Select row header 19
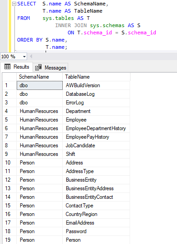Viewport: 177px width, 244px height. click(x=9, y=240)
